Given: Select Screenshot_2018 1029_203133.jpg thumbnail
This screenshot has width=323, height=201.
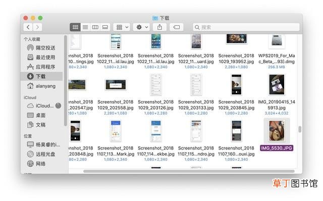Looking at the screenshot, I should tap(196, 84).
